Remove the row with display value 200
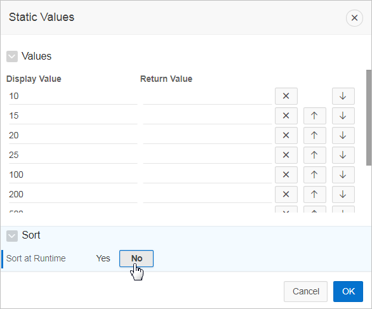Image resolution: width=372 pixels, height=309 pixels. pyautogui.click(x=286, y=194)
